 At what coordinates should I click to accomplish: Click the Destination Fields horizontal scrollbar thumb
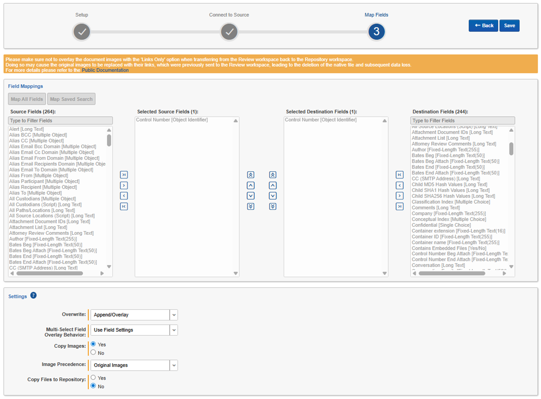click(452, 273)
